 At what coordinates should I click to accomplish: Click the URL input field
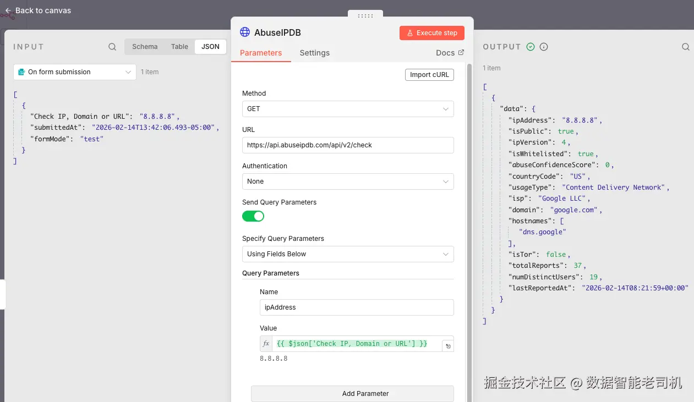348,145
